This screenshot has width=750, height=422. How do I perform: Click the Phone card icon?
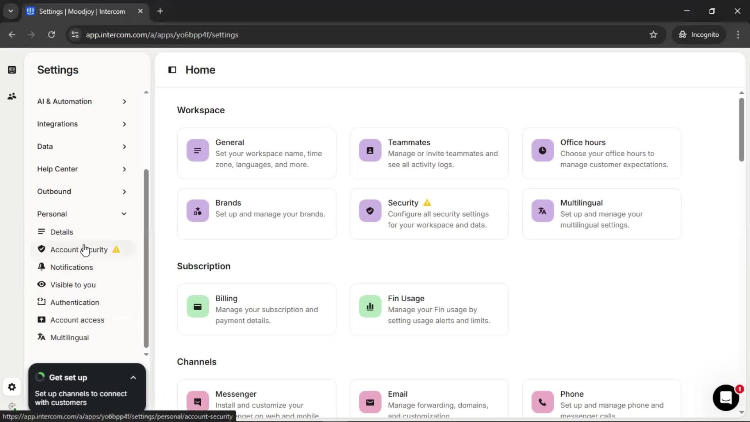(x=543, y=402)
